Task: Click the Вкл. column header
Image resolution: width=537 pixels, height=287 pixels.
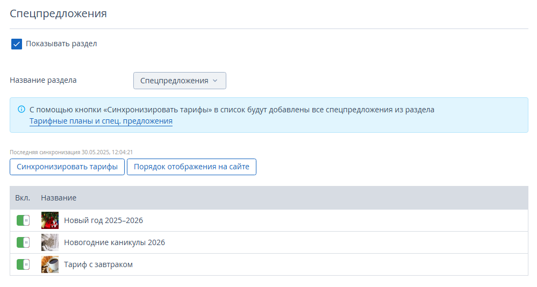Action: click(x=23, y=198)
